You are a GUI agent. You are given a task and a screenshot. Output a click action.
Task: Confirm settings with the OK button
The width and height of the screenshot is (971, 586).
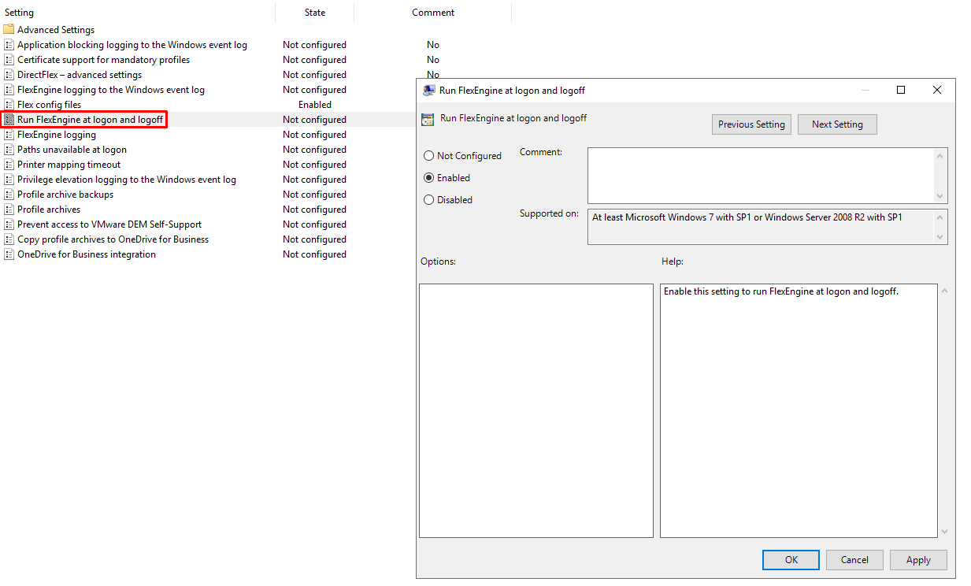click(790, 559)
